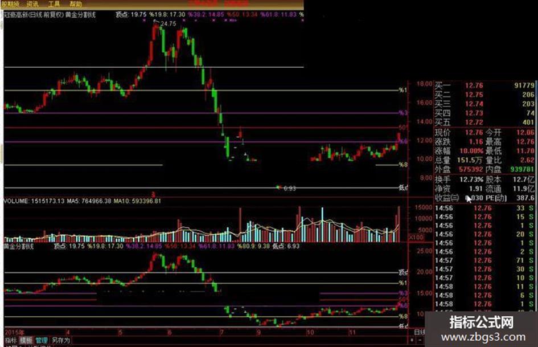Screen dimensions: 538x347
Task: Click the 内盘 939781 value
Action: tap(522, 169)
